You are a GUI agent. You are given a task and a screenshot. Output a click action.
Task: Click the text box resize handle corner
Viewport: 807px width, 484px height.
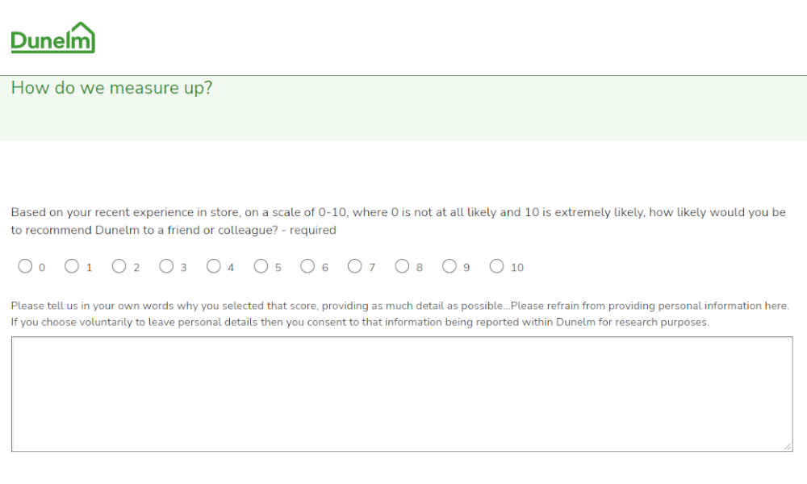click(788, 447)
